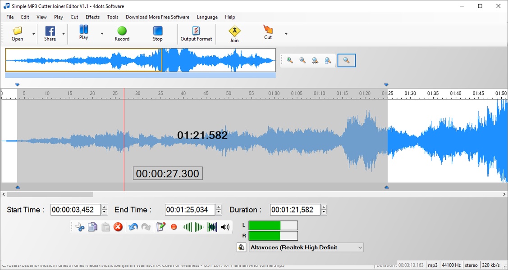Open the Effects menu
This screenshot has width=508, height=270.
[92, 17]
